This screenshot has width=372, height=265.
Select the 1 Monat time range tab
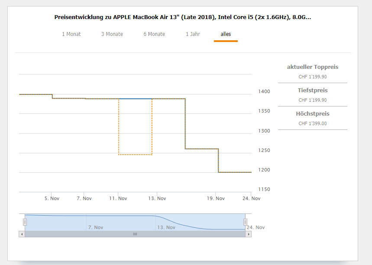(x=71, y=34)
